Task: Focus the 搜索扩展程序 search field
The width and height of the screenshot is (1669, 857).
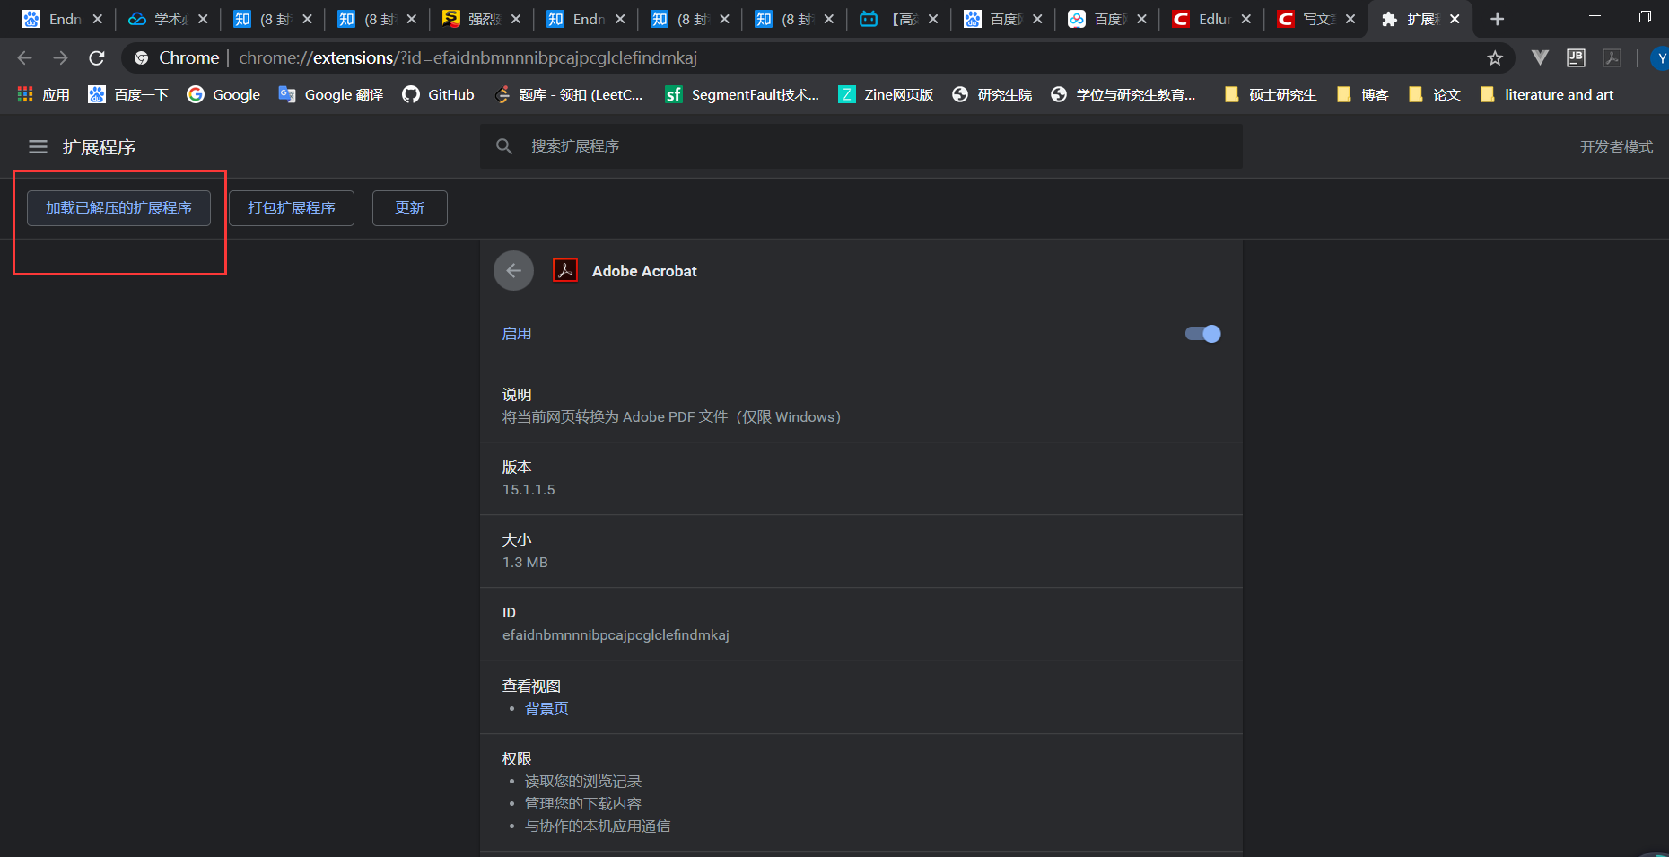Action: tap(861, 146)
